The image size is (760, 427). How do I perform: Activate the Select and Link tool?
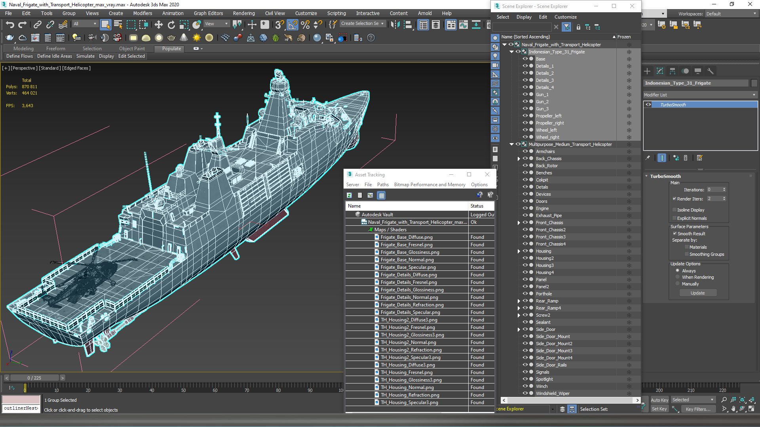click(x=37, y=25)
